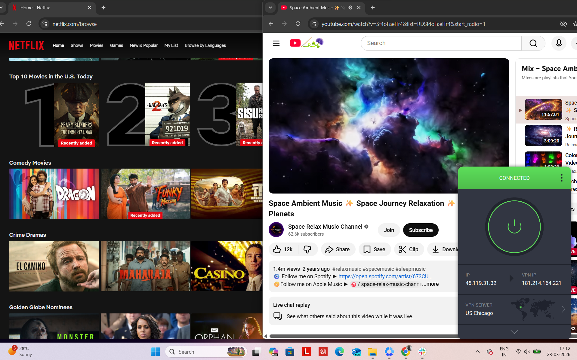This screenshot has height=360, width=577.
Task: Open The Bad Guys 2 poster
Action: coord(167,114)
